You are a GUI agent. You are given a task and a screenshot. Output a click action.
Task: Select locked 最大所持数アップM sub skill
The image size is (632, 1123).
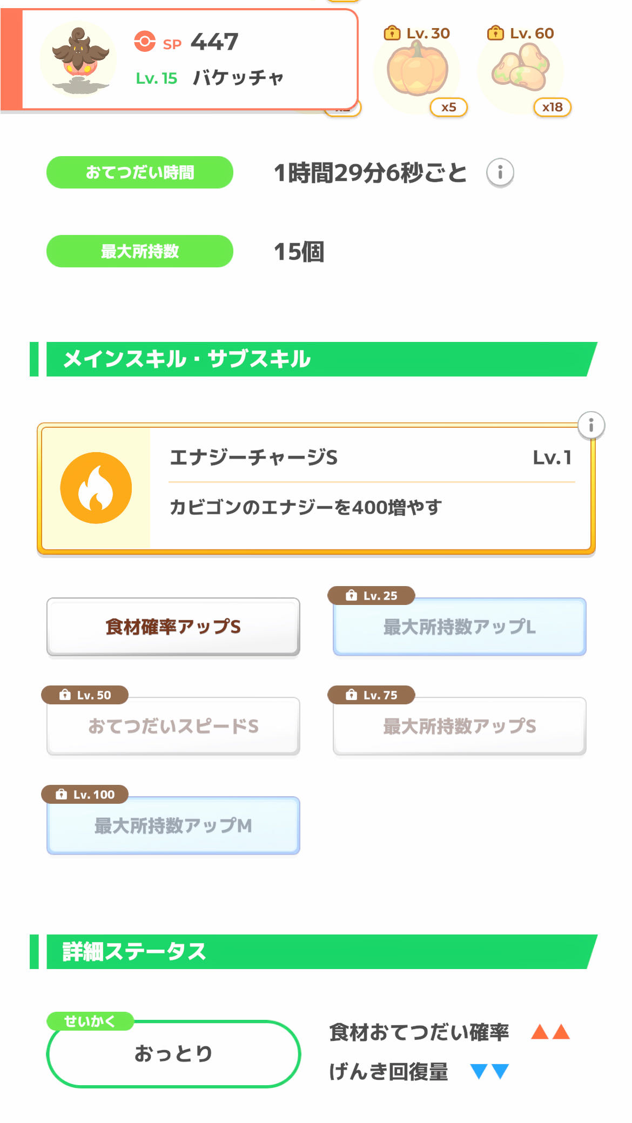tap(173, 825)
